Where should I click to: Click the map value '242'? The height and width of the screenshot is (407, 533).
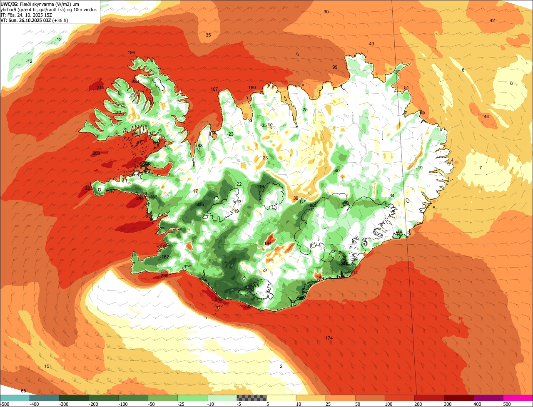(x=219, y=299)
